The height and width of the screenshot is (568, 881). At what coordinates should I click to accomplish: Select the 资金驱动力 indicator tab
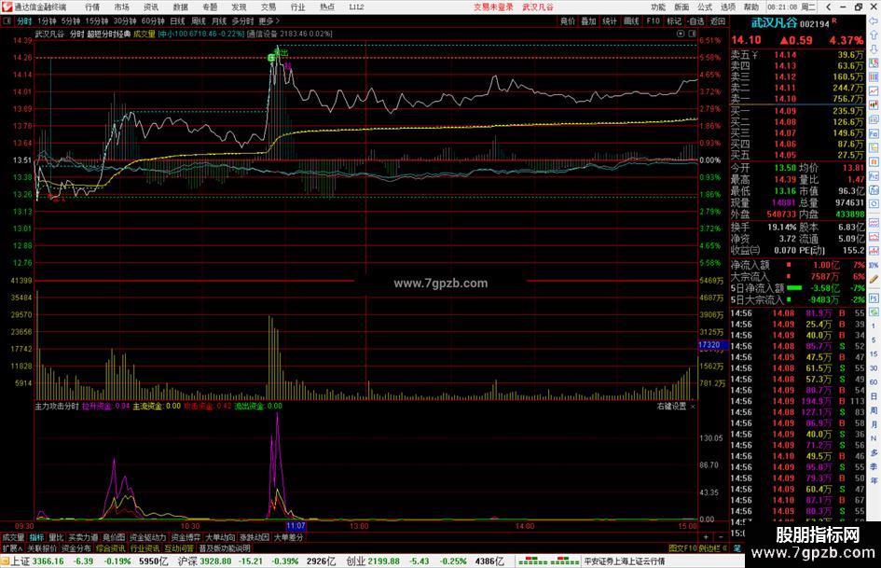(148, 537)
